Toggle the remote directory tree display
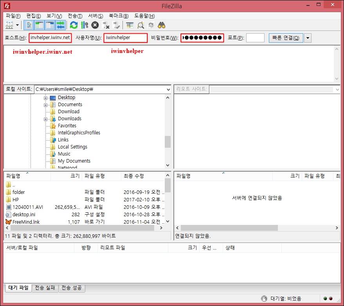This screenshot has width=344, height=306. pos(50,25)
